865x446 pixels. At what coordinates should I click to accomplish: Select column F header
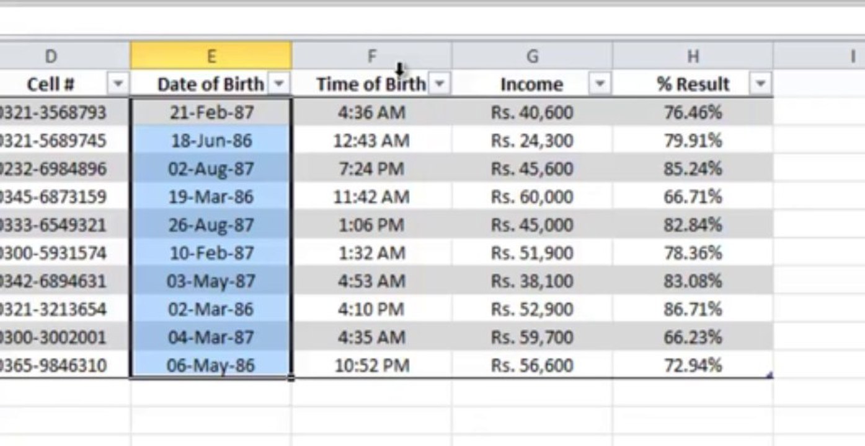pos(371,56)
